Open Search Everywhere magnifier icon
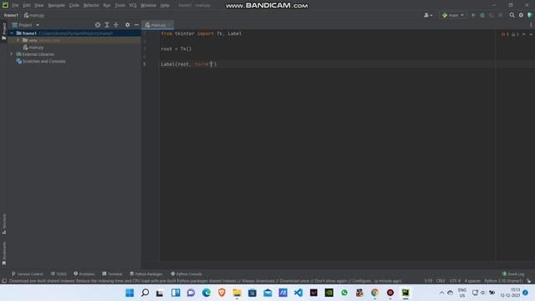The image size is (535, 301). click(x=512, y=15)
